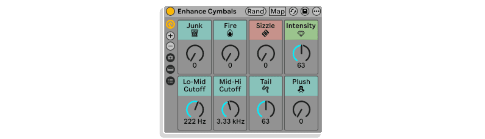Click the Tail macro knob
Image resolution: width=485 pixels, height=139 pixels.
pyautogui.click(x=266, y=109)
